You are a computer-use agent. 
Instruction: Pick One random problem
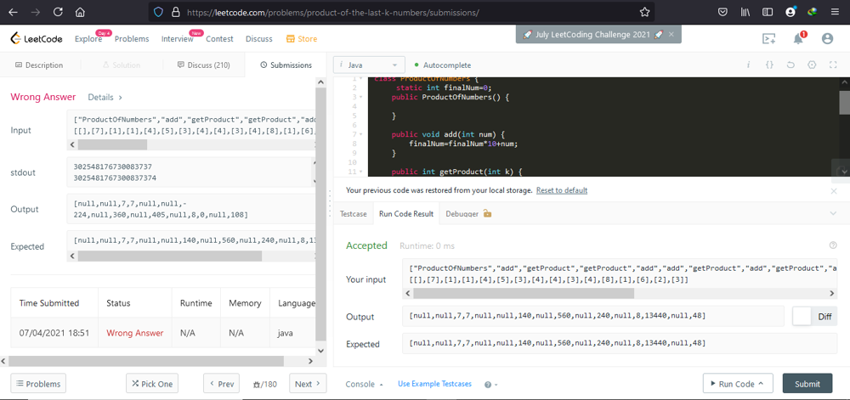click(x=152, y=384)
